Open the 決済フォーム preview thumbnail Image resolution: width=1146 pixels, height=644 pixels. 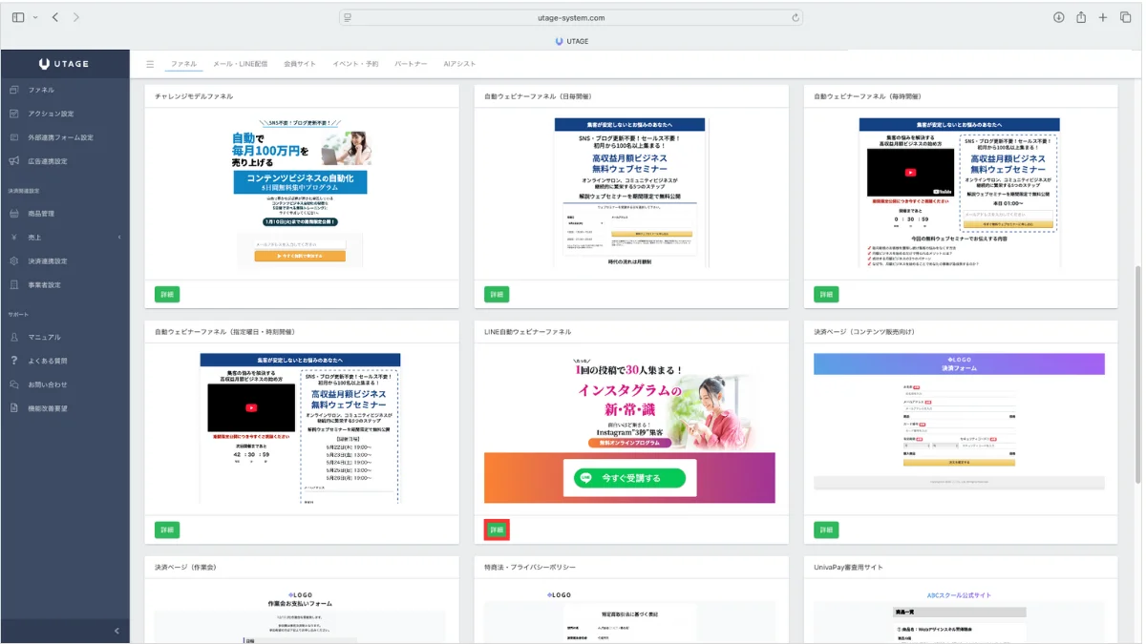click(960, 422)
